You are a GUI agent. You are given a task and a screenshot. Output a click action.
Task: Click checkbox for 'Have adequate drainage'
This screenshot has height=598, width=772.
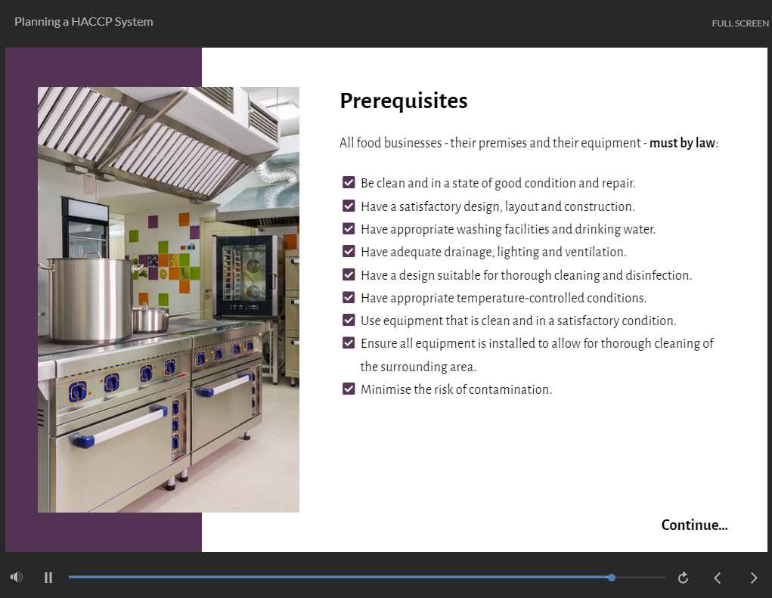click(349, 251)
